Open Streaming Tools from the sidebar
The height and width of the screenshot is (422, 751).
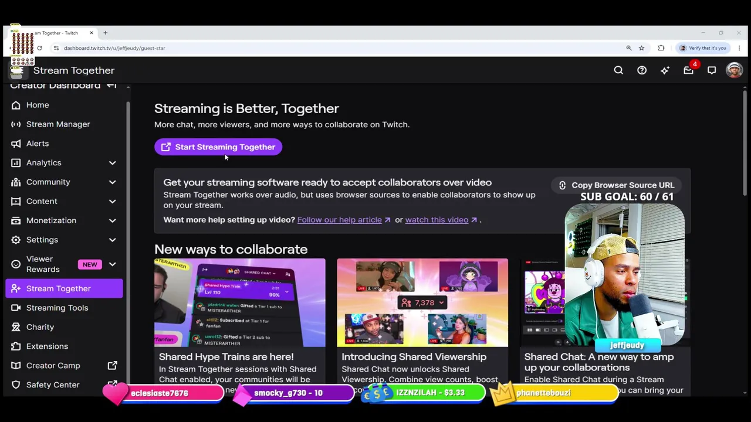(x=65, y=308)
